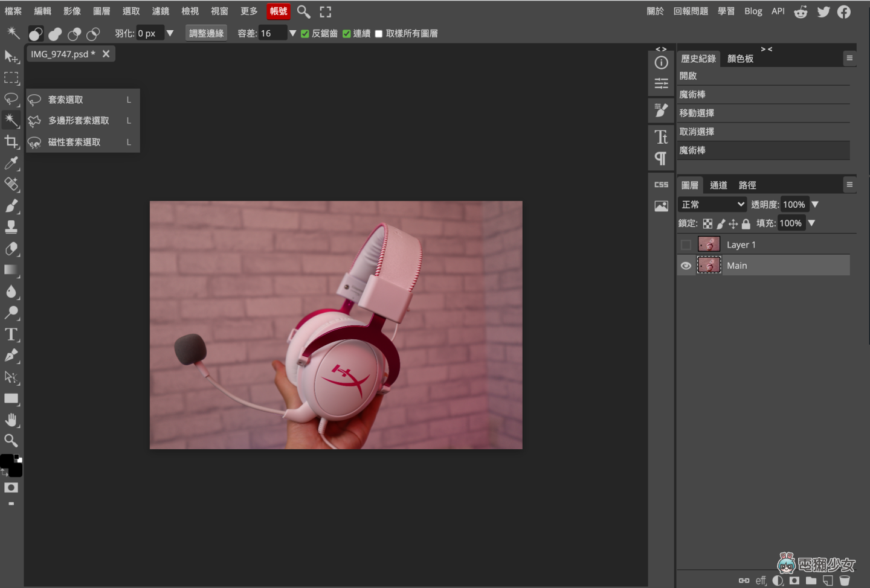This screenshot has width=870, height=588.
Task: Select the Crop tool
Action: 11,142
